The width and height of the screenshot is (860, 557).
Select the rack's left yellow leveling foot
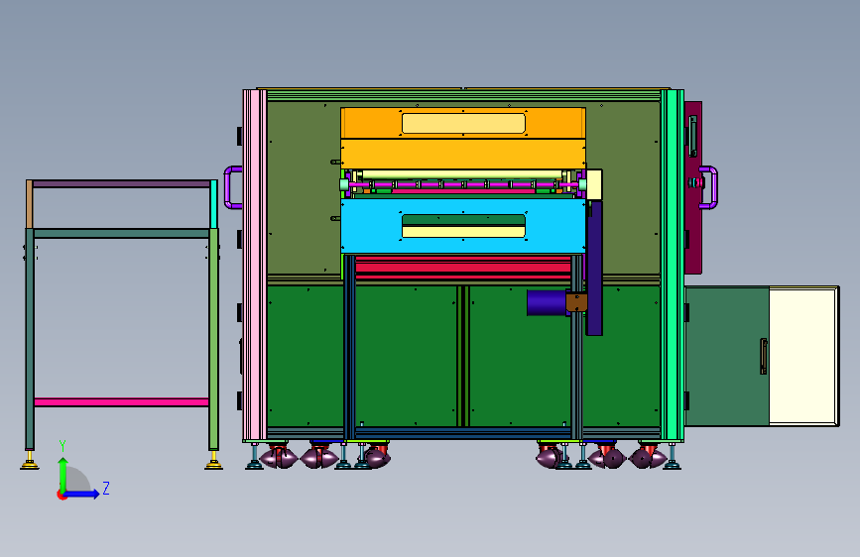pos(30,461)
